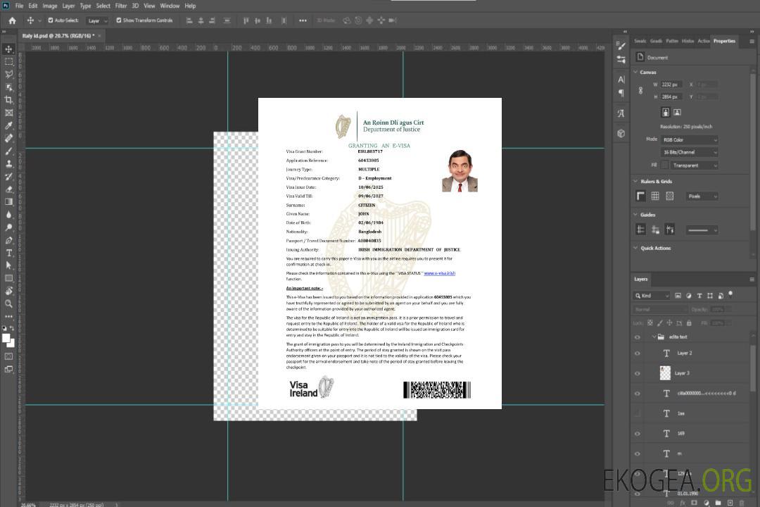Select the Eraser tool

[x=8, y=189]
